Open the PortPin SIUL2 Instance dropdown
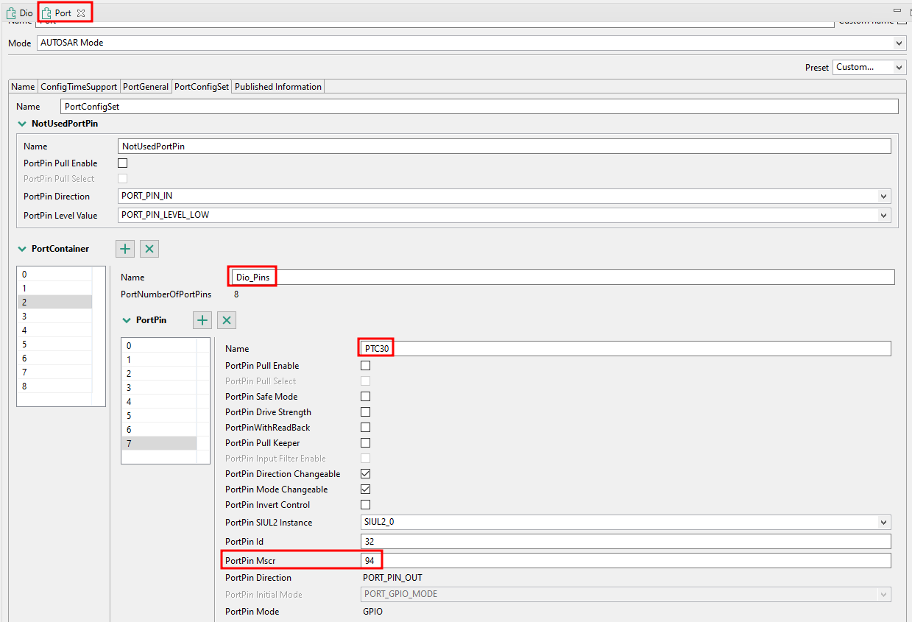Image resolution: width=912 pixels, height=622 pixels. coord(882,522)
